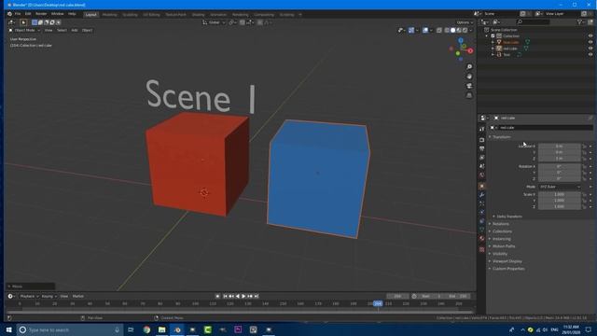Screen dimensions: 597x336
Task: Click the timeline editor type icon
Action: [x=10, y=296]
